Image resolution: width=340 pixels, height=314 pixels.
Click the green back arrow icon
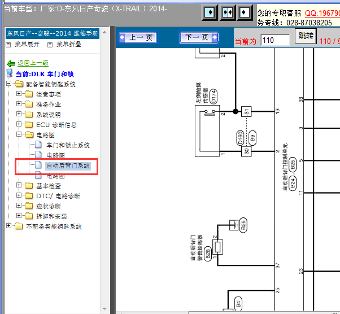click(11, 63)
